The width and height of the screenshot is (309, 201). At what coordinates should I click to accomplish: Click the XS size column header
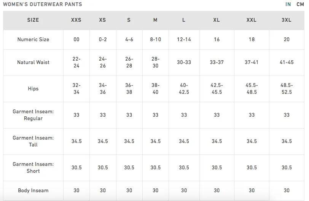point(102,20)
